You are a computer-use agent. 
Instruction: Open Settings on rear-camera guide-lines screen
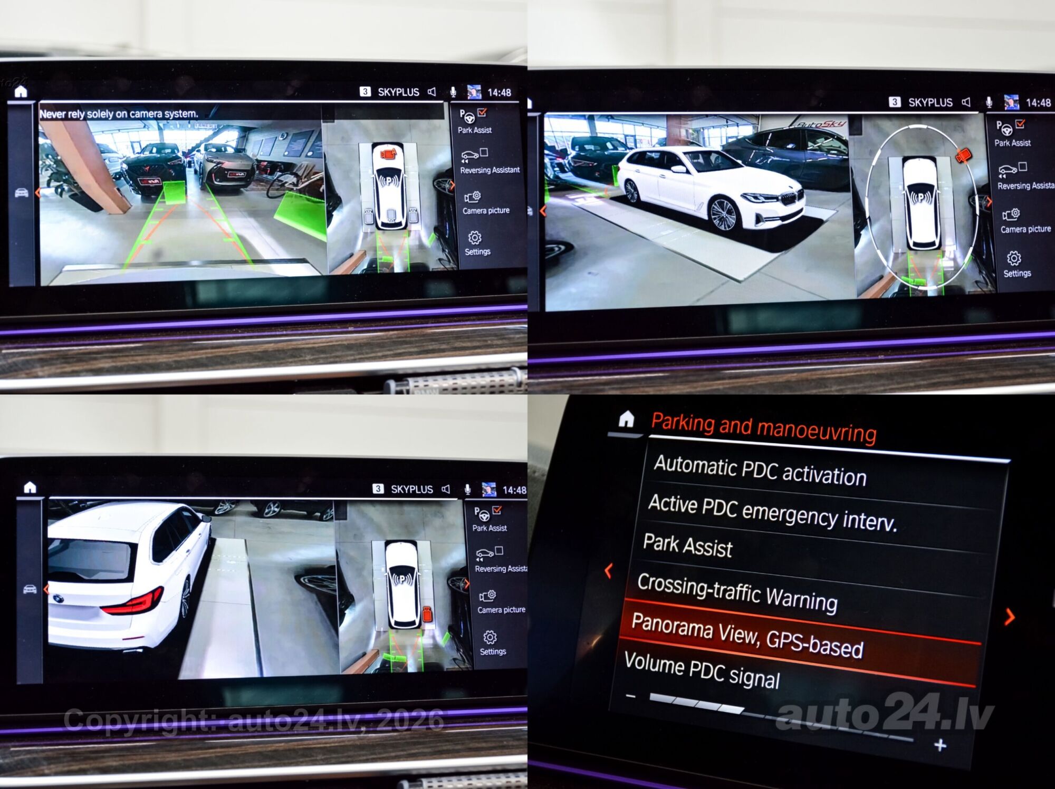click(x=477, y=243)
